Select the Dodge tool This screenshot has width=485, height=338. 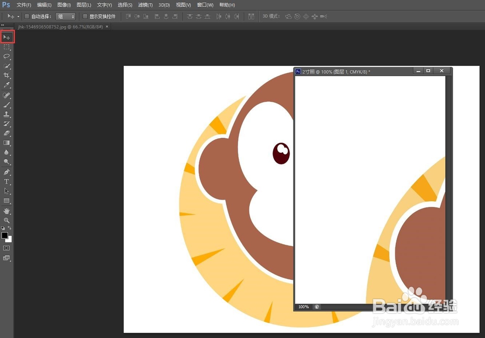click(x=6, y=162)
